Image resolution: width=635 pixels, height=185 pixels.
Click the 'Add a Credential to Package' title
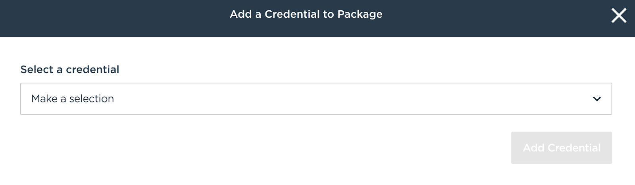[306, 14]
